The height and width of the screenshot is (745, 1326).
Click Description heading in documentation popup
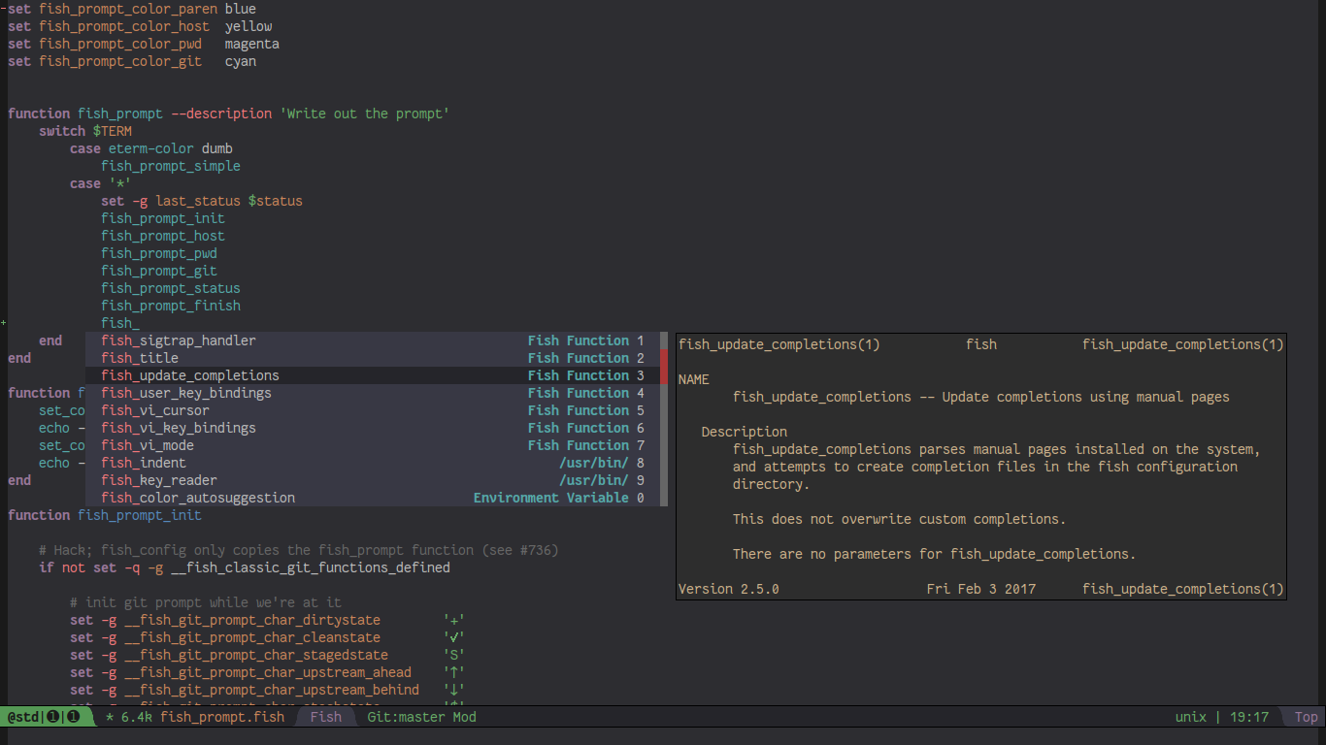tap(745, 432)
